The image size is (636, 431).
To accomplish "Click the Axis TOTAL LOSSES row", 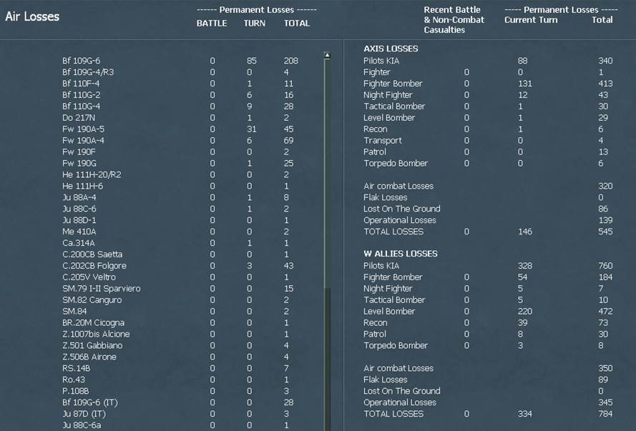I will point(488,232).
